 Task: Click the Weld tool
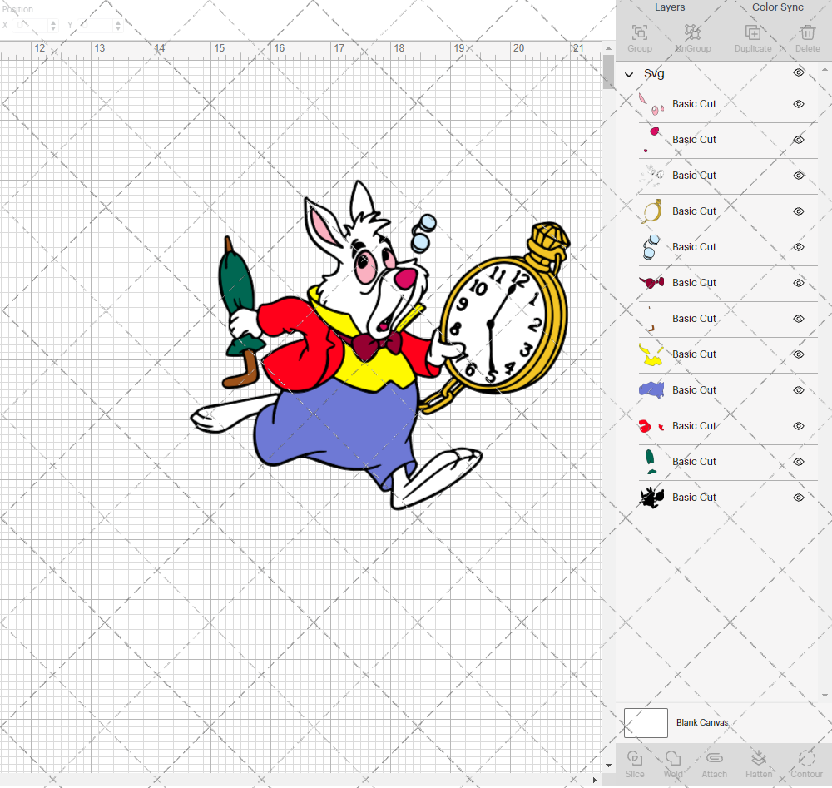point(673,761)
